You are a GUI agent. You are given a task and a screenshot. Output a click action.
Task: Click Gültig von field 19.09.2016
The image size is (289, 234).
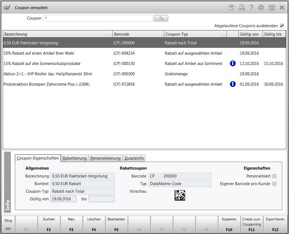[x=64, y=199]
